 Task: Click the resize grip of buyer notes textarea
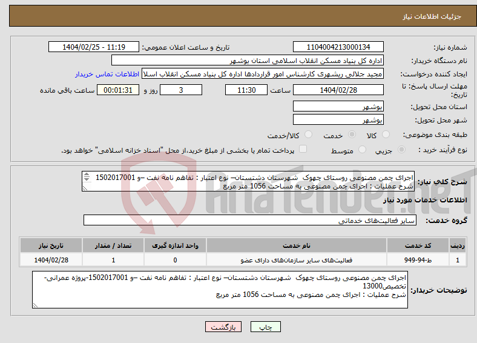coord(35,305)
